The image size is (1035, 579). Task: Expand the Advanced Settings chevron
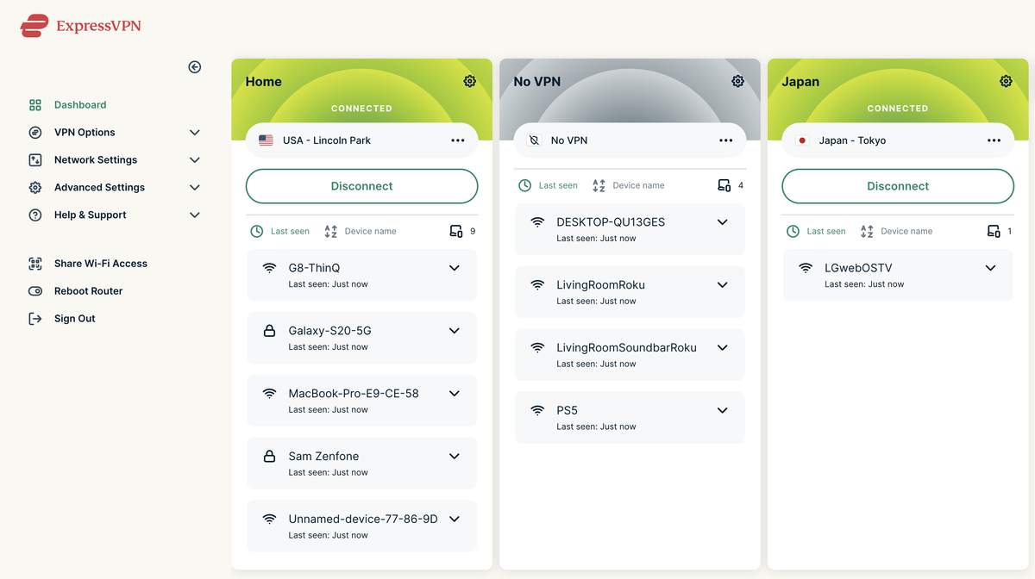click(x=195, y=188)
